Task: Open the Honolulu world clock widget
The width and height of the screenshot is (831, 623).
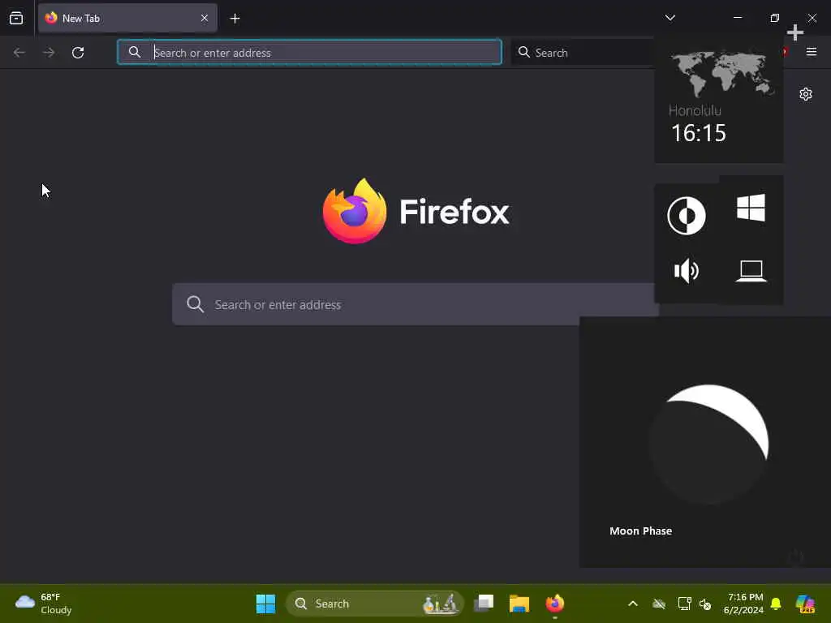Action: point(719,101)
